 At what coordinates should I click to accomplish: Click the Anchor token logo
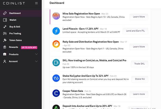[x=56, y=107]
